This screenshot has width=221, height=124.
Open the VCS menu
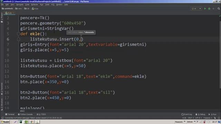point(53,4)
